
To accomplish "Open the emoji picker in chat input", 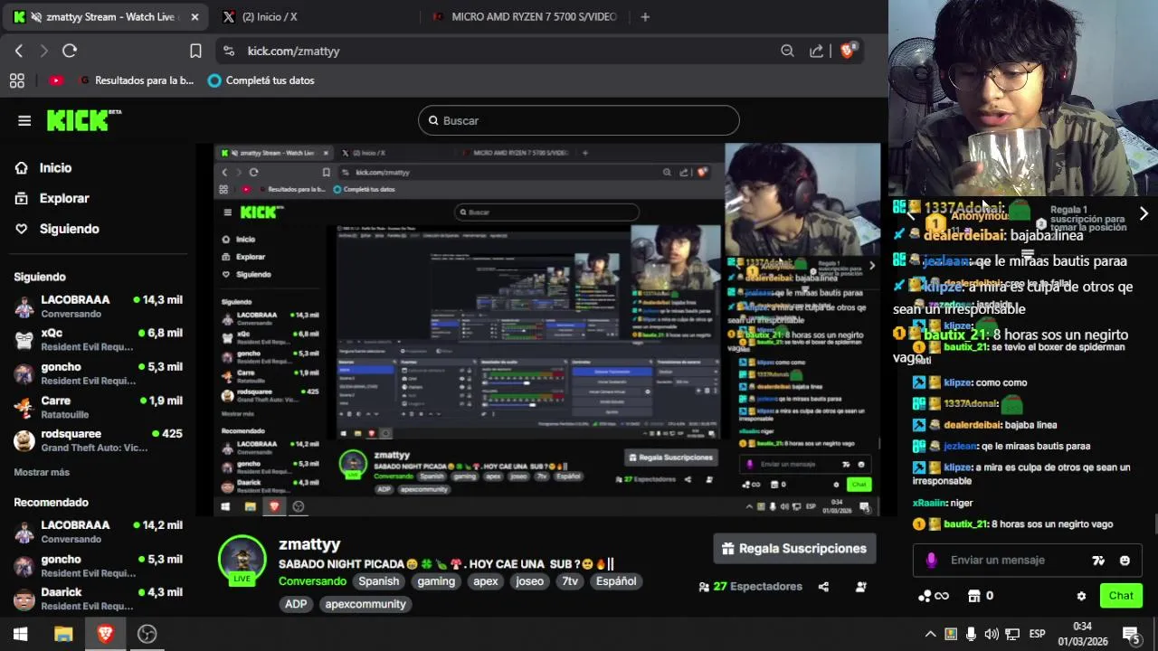I will point(1125,561).
